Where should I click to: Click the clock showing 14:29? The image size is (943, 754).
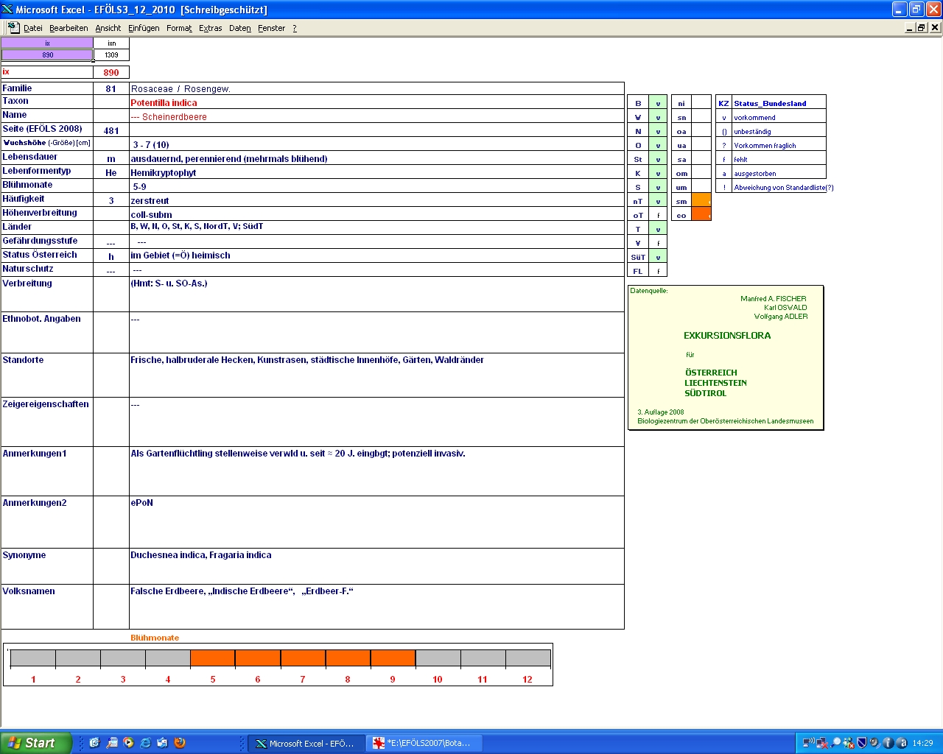pyautogui.click(x=922, y=743)
